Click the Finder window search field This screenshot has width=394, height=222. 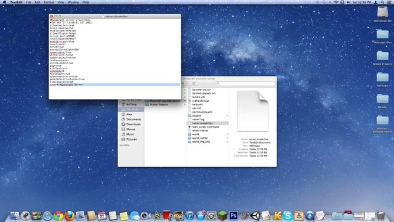coord(246,83)
